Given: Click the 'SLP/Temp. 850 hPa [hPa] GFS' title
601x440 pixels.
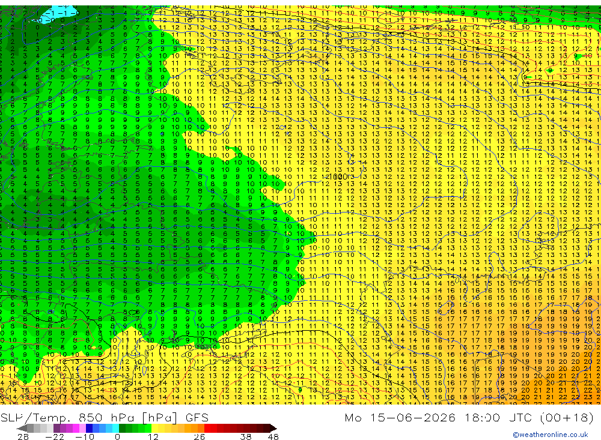Looking at the screenshot, I should pyautogui.click(x=104, y=417).
